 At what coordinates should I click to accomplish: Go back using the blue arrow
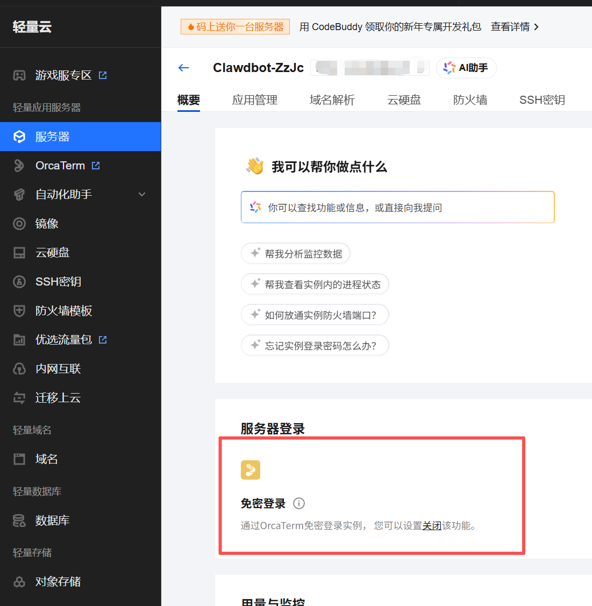(183, 68)
